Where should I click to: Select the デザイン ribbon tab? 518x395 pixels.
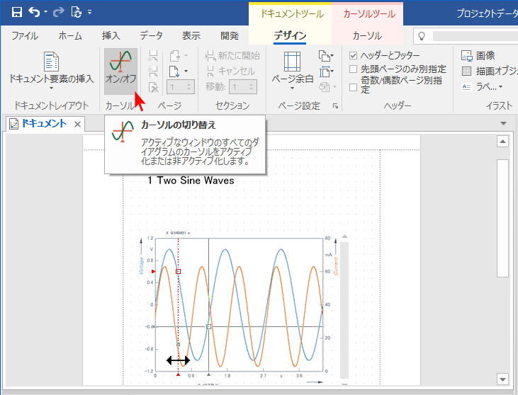tap(290, 35)
